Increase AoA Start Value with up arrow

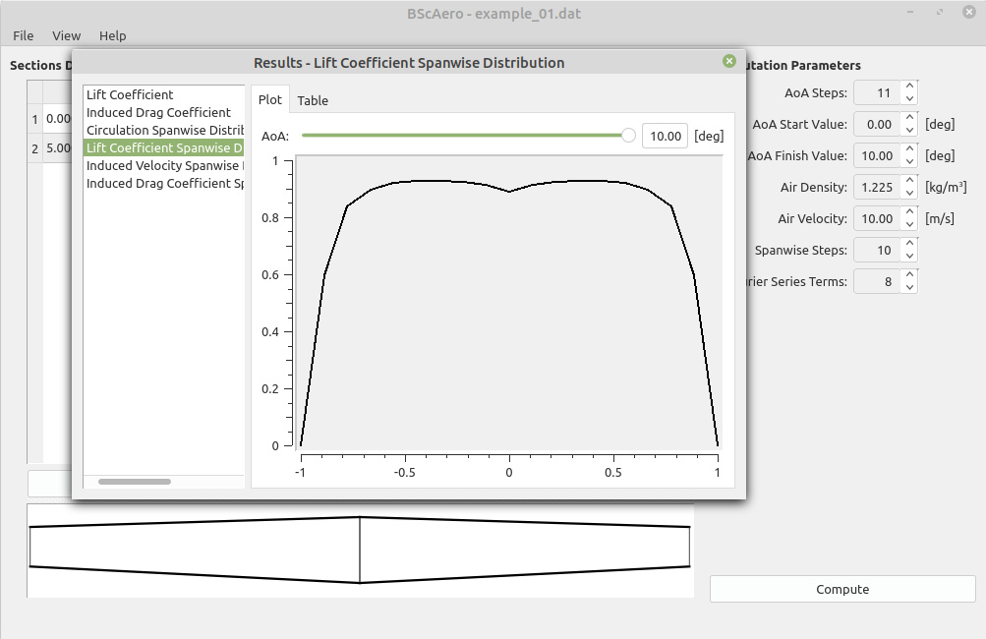point(909,118)
